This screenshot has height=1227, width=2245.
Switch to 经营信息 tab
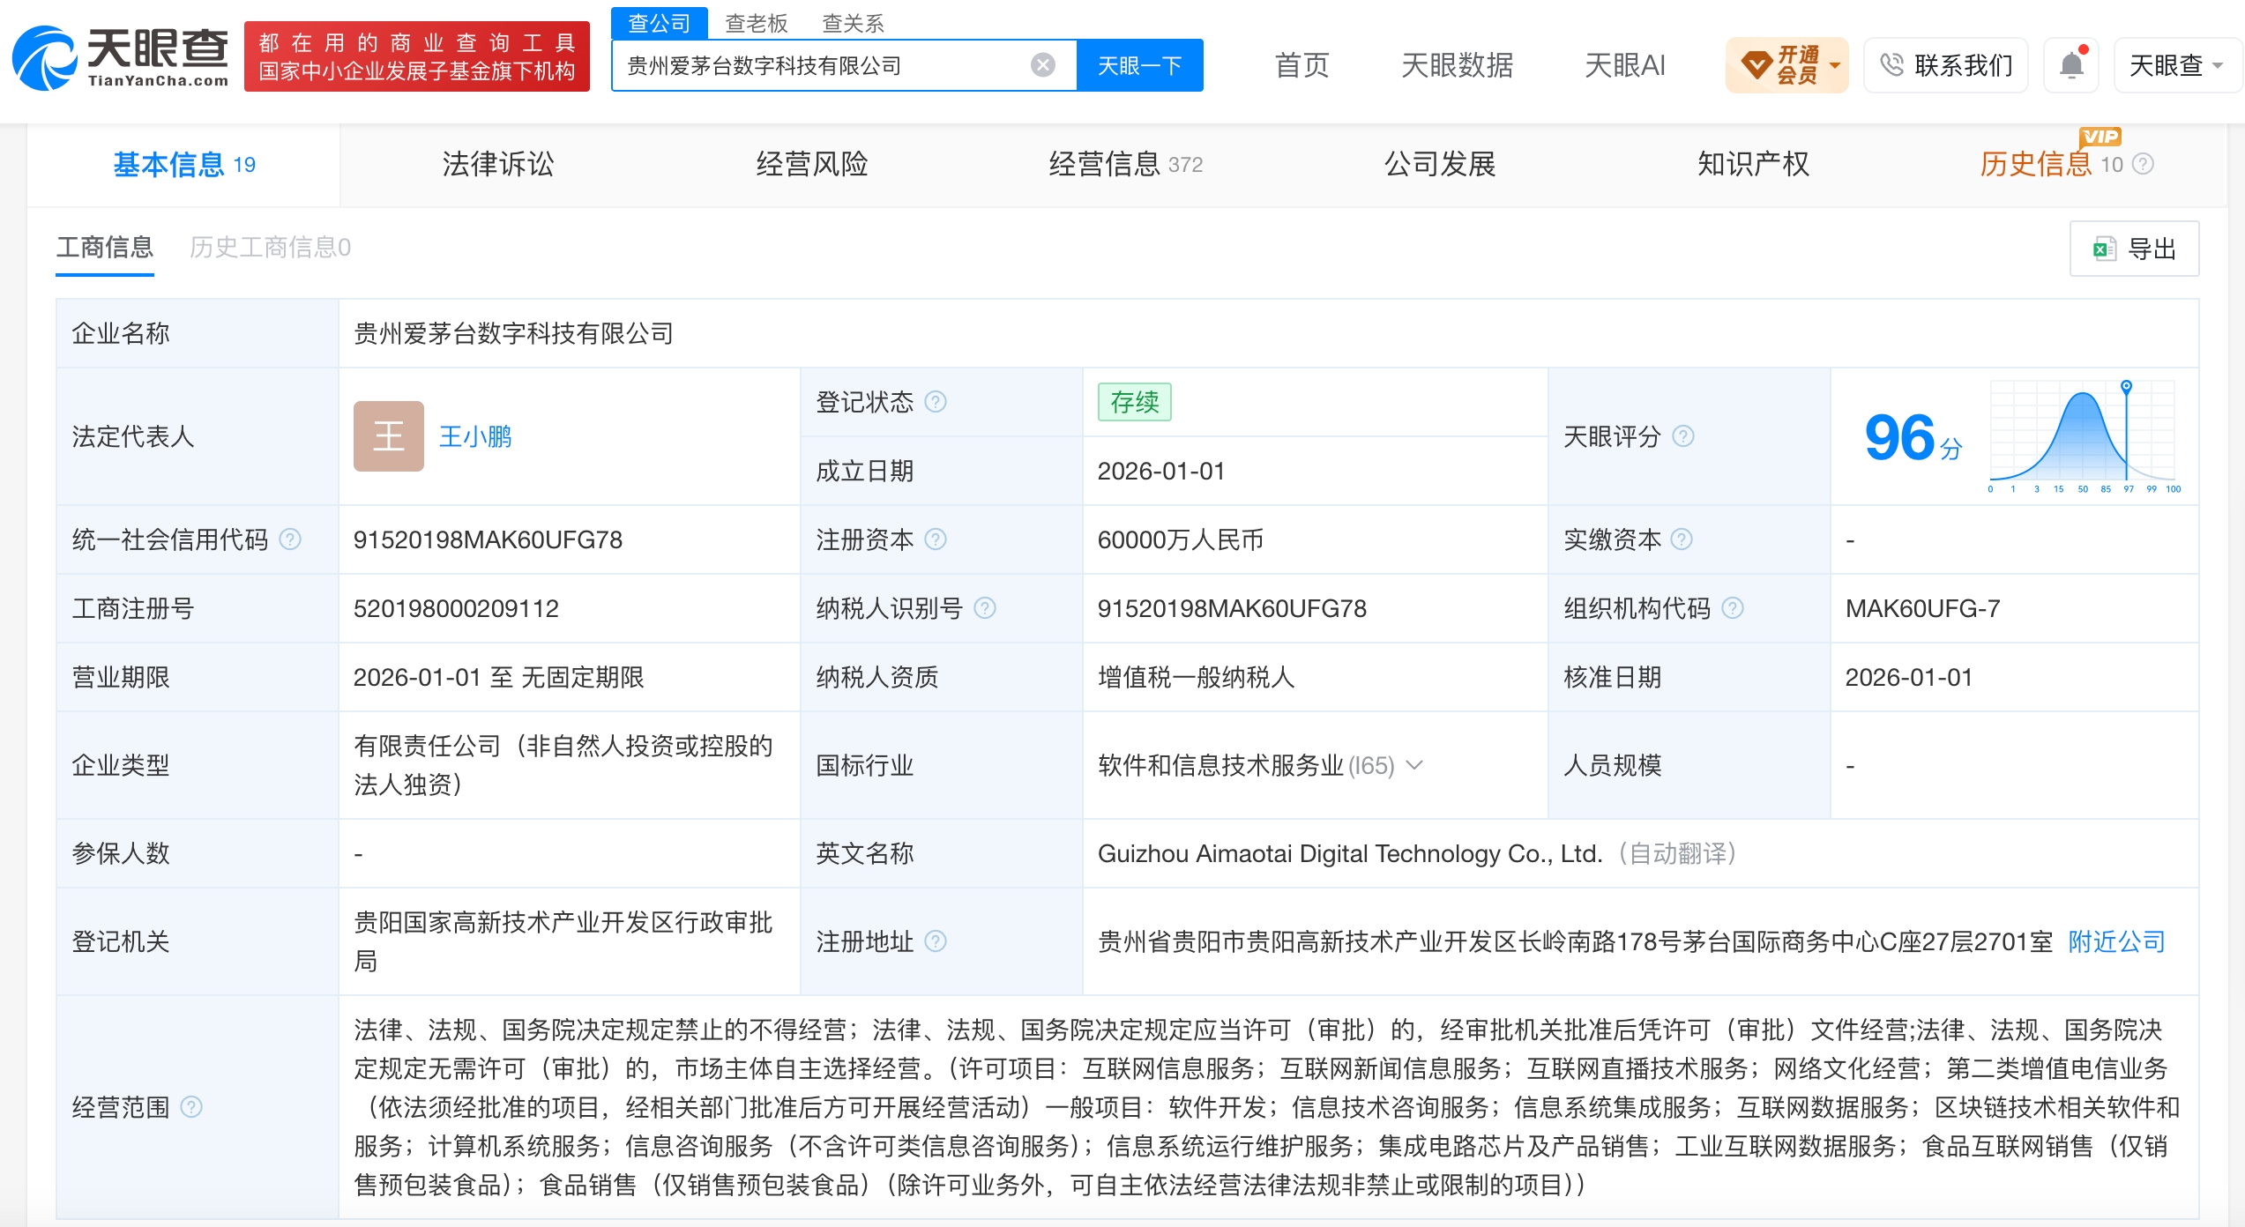tap(1126, 165)
